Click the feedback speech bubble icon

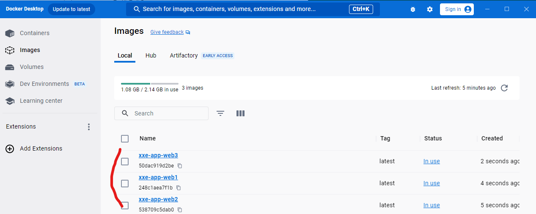pyautogui.click(x=188, y=33)
